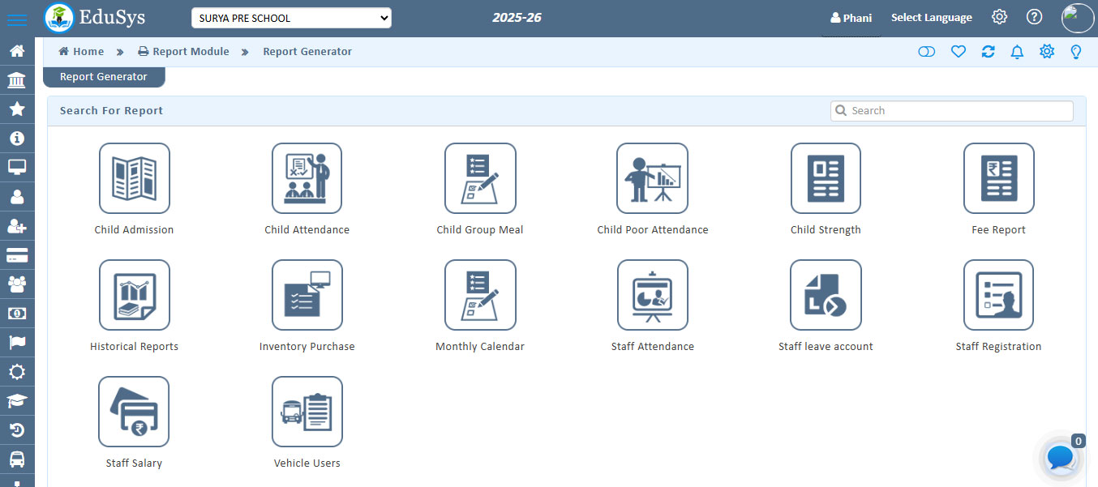1098x487 pixels.
Task: Expand the SURYA PRE SCHOOL dropdown
Action: coord(291,18)
